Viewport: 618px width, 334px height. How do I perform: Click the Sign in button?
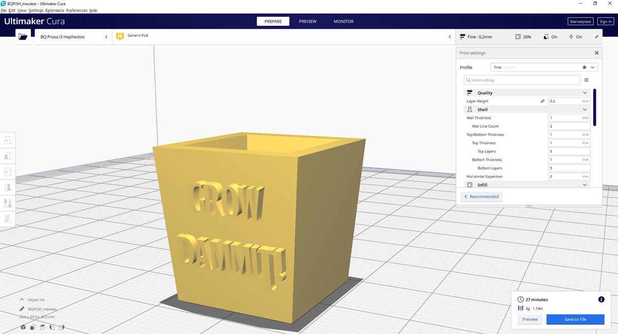pyautogui.click(x=605, y=21)
